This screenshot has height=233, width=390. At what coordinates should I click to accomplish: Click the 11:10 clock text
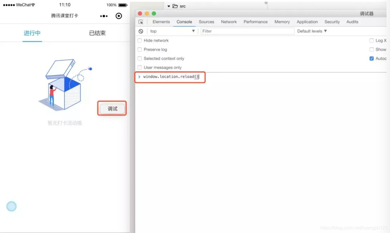pyautogui.click(x=65, y=5)
